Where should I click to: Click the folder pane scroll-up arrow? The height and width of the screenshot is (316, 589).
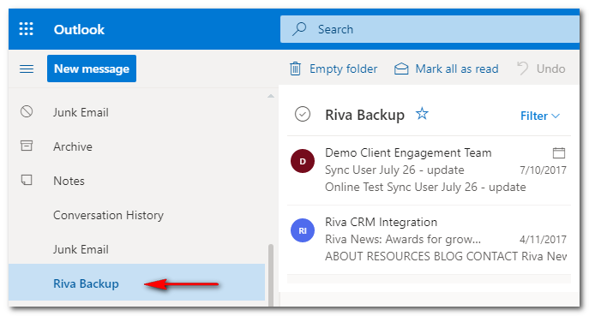point(270,97)
